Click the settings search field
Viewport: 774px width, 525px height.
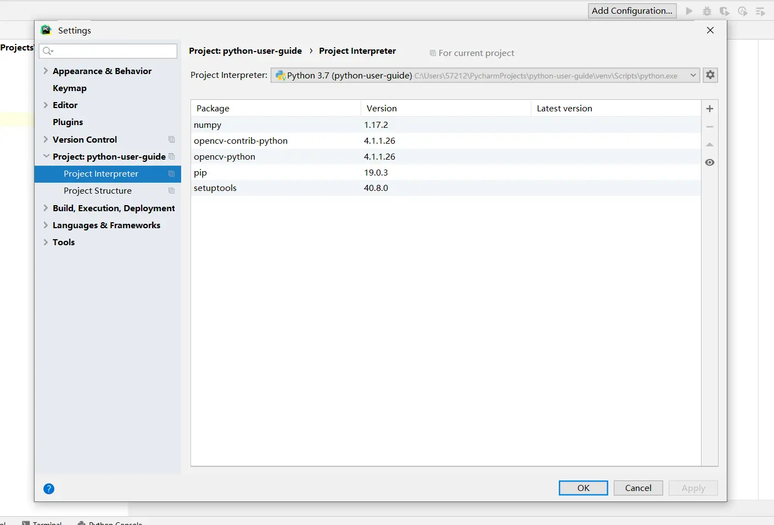click(x=108, y=51)
